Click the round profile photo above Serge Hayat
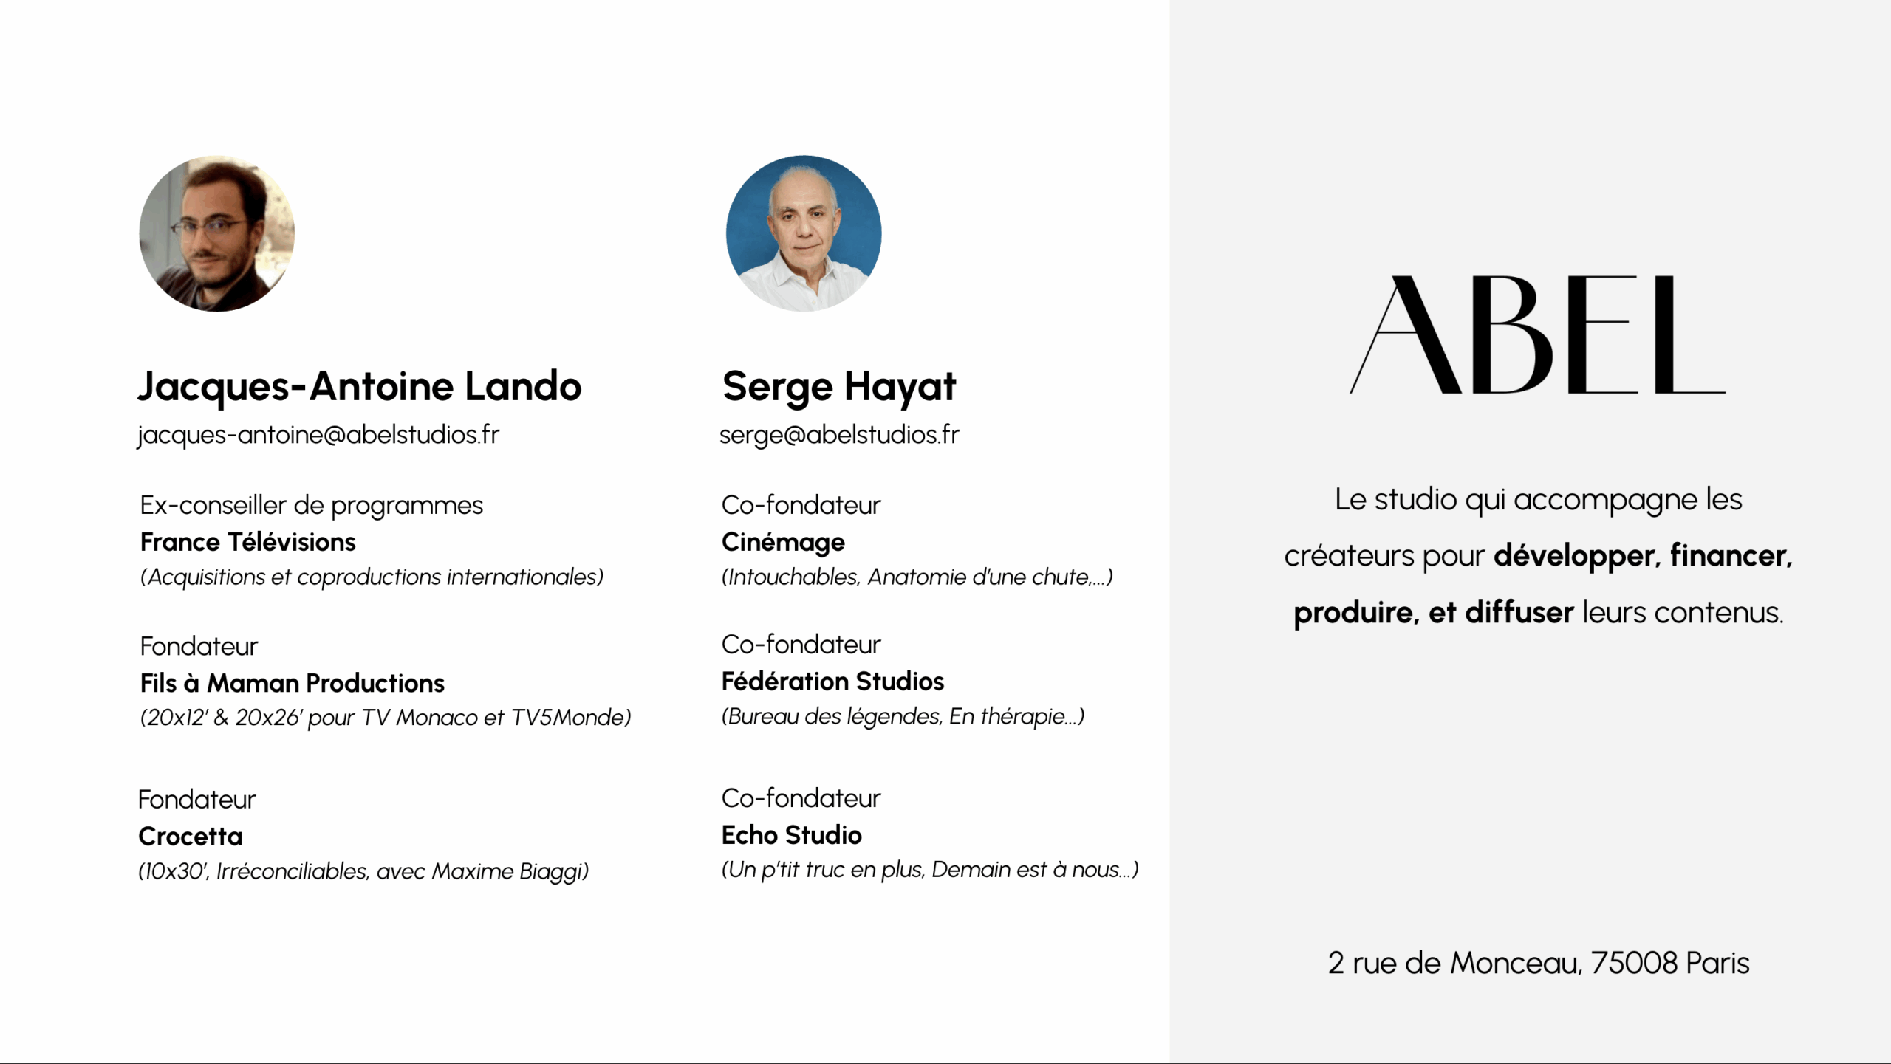 coord(804,233)
